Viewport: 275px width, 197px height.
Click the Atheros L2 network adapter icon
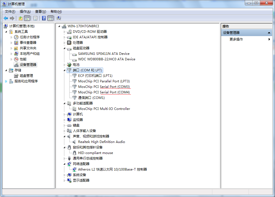(x=74, y=169)
